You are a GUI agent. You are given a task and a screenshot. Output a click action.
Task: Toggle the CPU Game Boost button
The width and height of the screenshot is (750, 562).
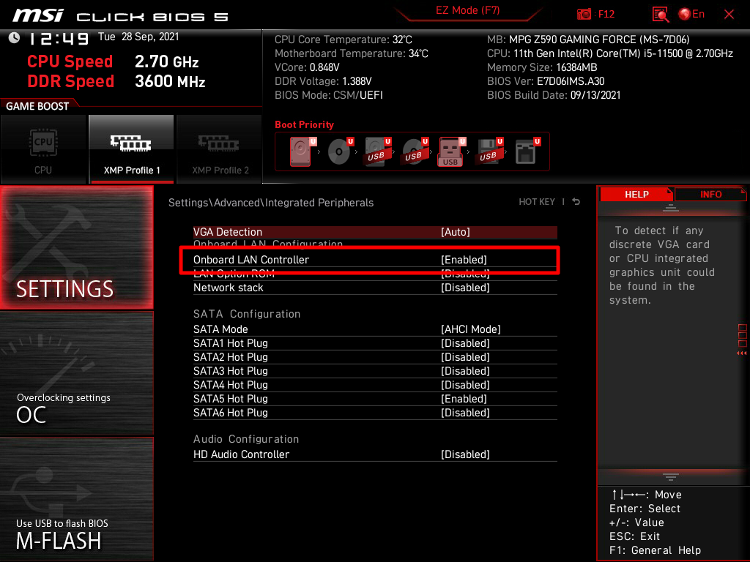coord(43,149)
